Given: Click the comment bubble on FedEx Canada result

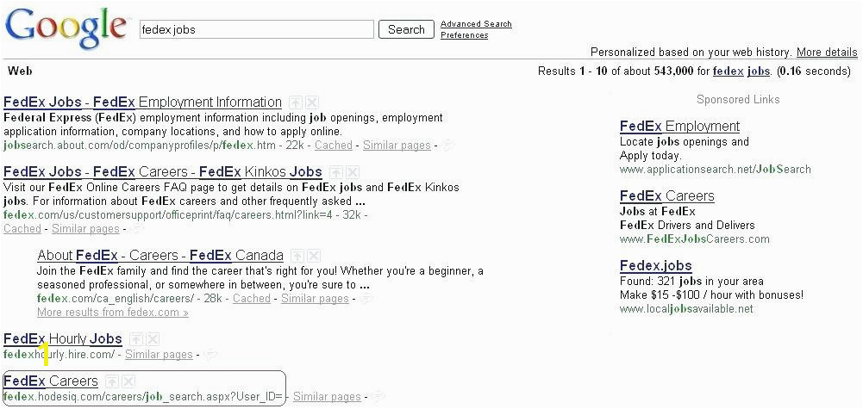Looking at the screenshot, I should pos(366,299).
